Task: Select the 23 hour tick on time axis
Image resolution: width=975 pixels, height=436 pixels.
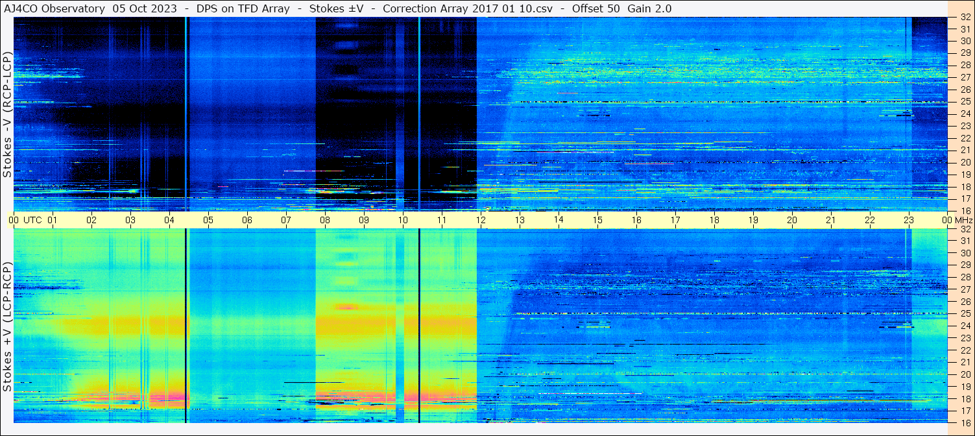Action: point(909,220)
